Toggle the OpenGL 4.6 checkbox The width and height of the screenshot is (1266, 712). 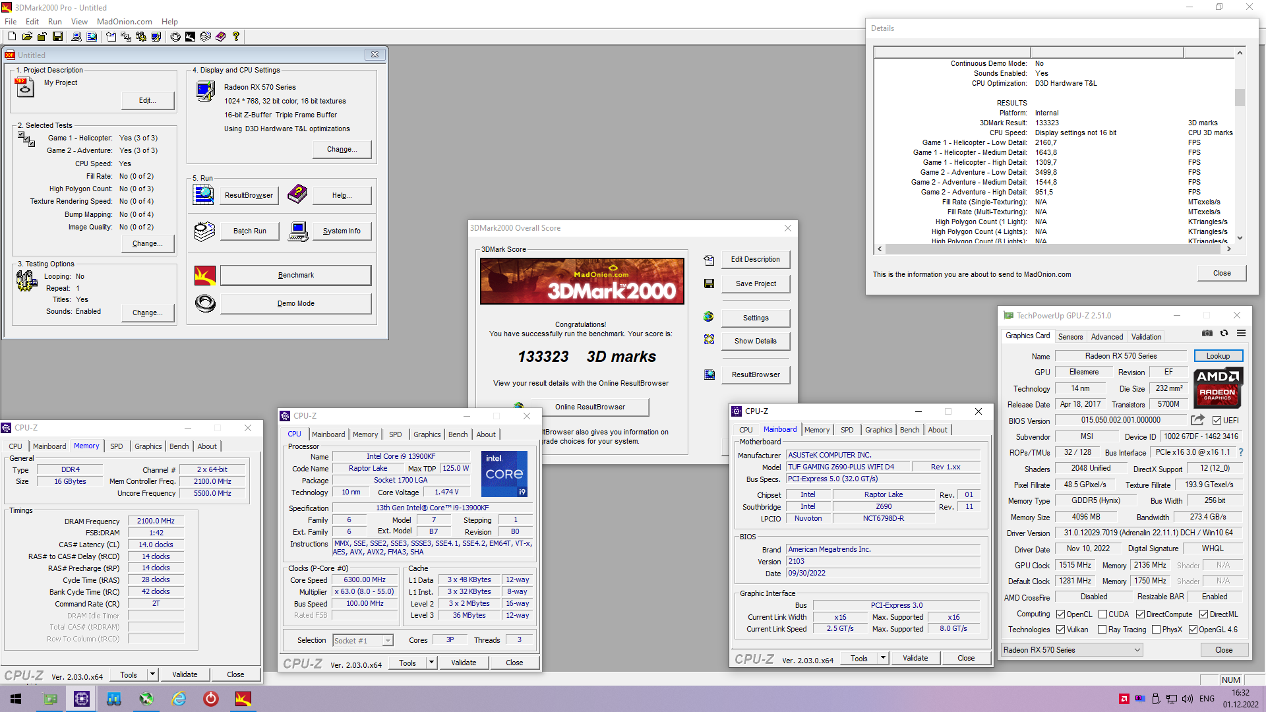pyautogui.click(x=1193, y=630)
